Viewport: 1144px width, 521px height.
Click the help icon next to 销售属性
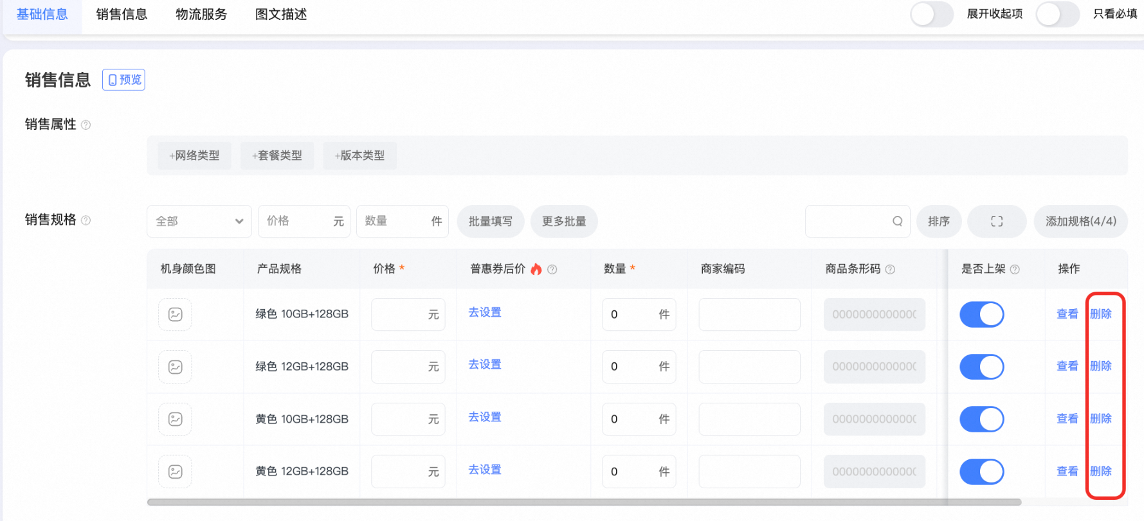(x=86, y=125)
